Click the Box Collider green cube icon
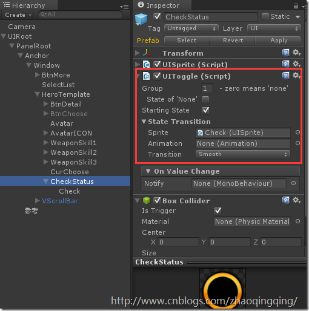 point(147,201)
